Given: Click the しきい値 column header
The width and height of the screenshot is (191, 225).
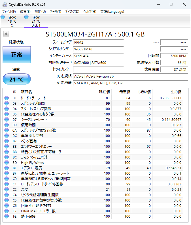Looking at the screenshot, I should coord(142,92).
